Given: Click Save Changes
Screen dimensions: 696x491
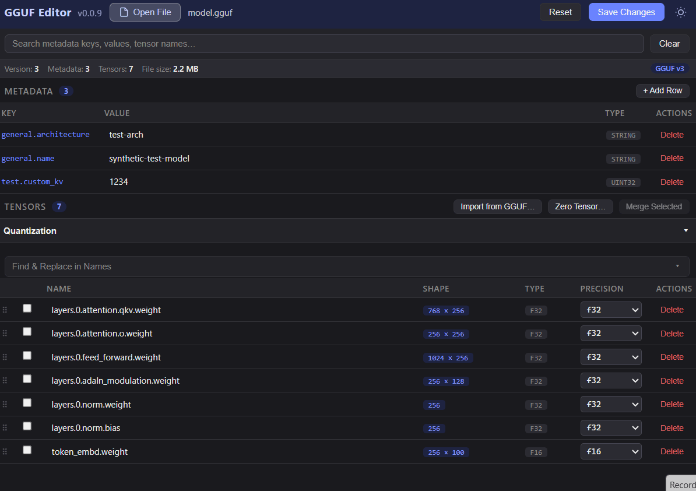Looking at the screenshot, I should 626,12.
